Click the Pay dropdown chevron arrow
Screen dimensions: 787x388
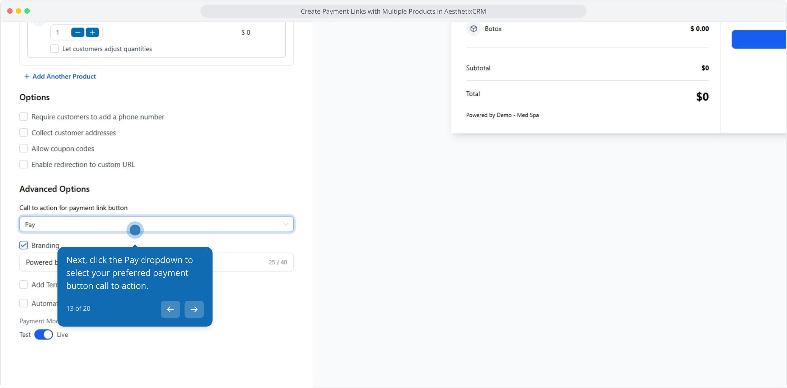(286, 224)
